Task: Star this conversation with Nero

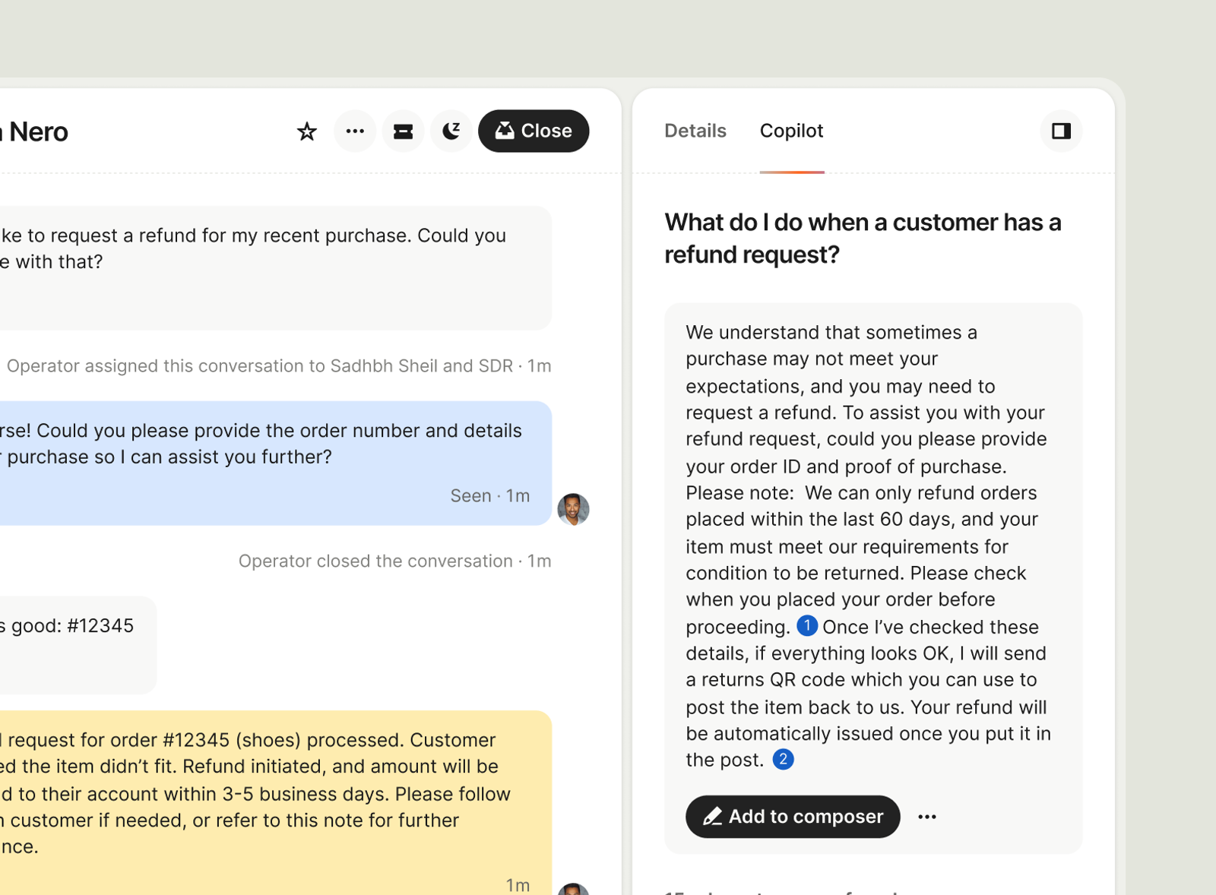Action: [306, 131]
